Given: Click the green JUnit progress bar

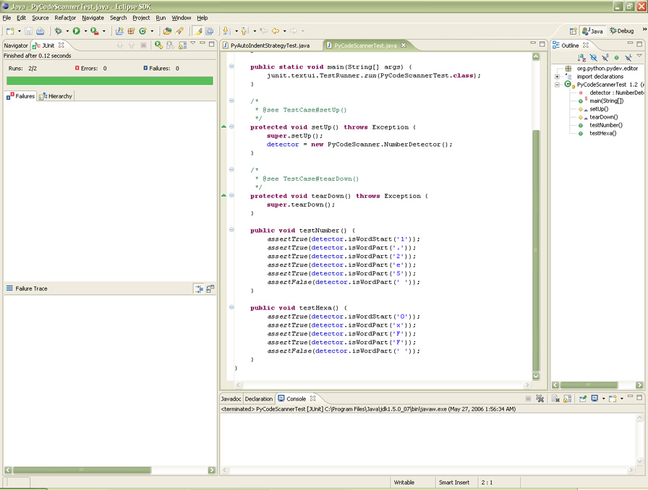Looking at the screenshot, I should (x=109, y=81).
